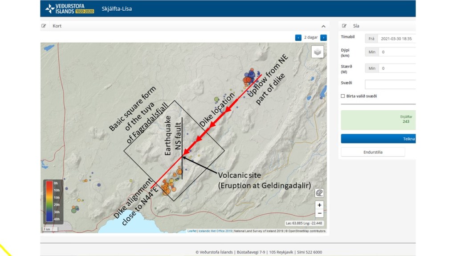Click the Dýpi minimum depth field
Image resolution: width=456 pixels, height=256 pixels.
coord(396,52)
